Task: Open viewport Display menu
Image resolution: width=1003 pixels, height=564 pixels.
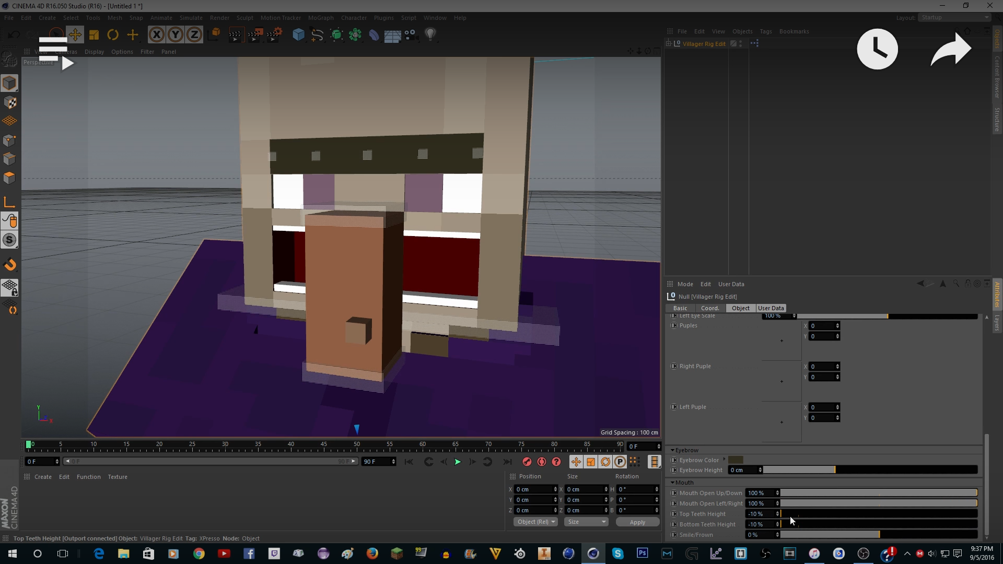Action: [94, 52]
